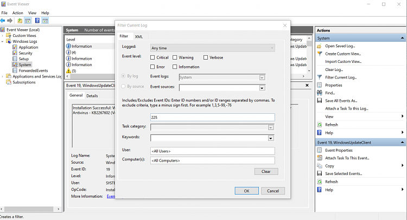Click the Create Custom View funnel icon
The image size is (407, 220).
320,54
